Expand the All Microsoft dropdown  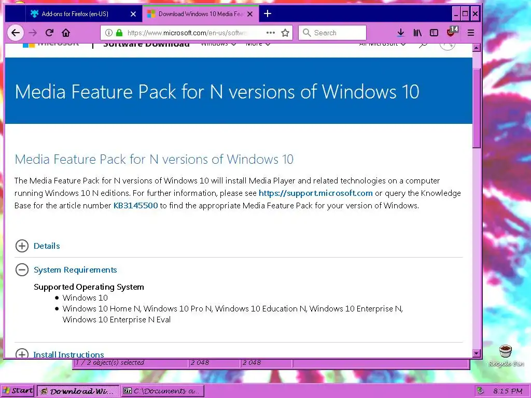(x=382, y=44)
